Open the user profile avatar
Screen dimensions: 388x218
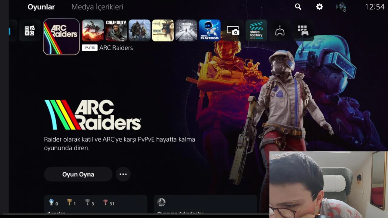(x=341, y=7)
